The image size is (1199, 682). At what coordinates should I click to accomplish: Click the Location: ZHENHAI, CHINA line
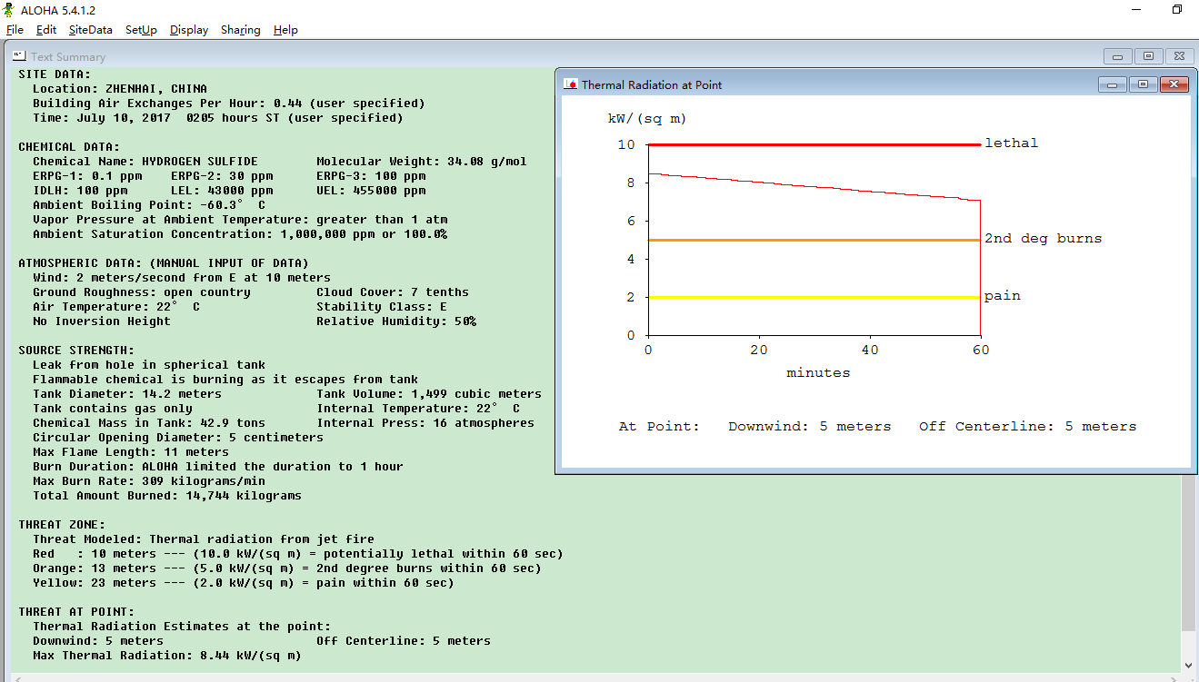click(120, 89)
